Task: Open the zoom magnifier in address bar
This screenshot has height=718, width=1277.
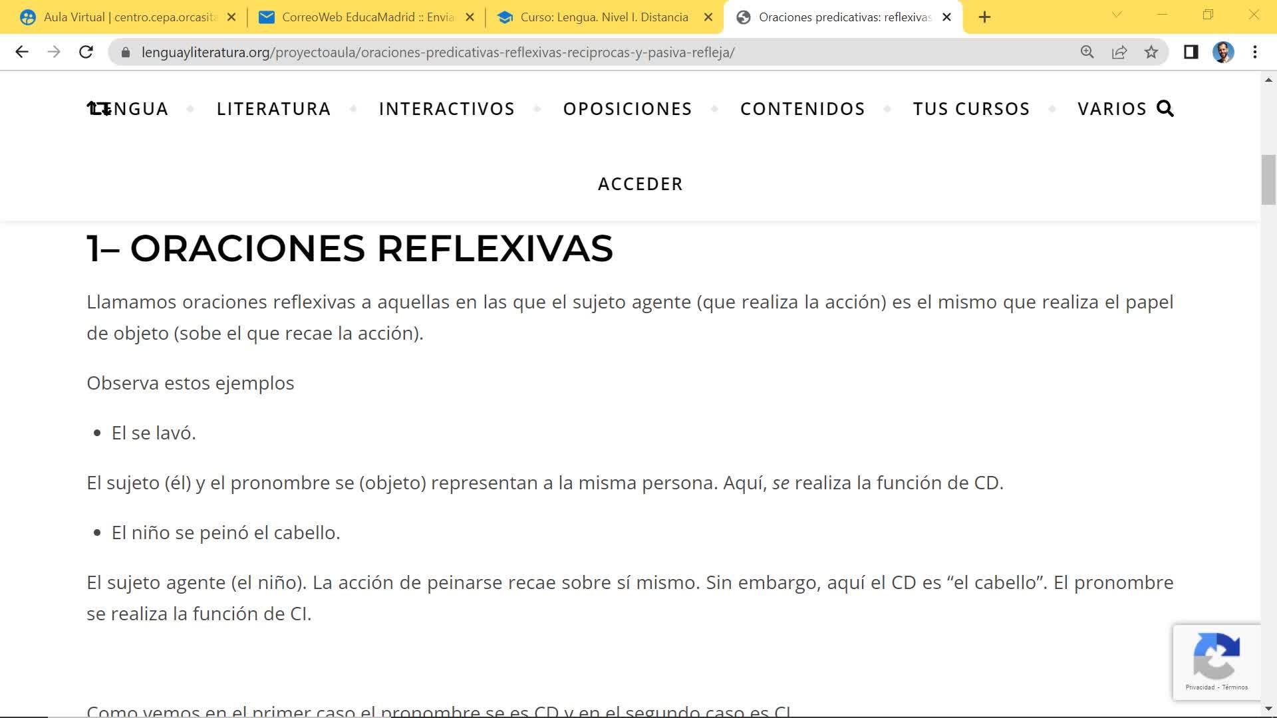Action: (x=1087, y=52)
